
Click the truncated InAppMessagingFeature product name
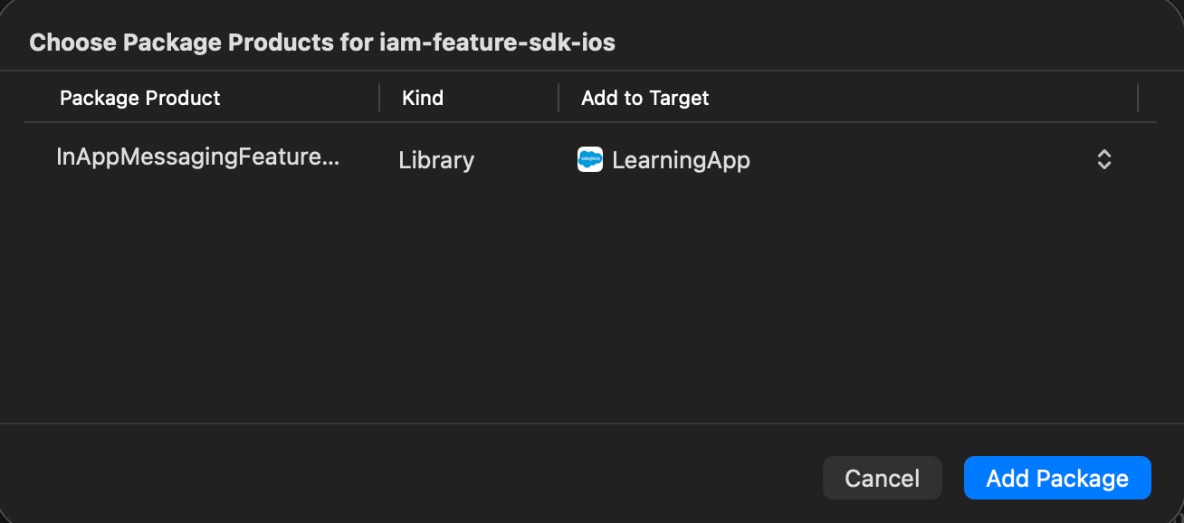(199, 157)
